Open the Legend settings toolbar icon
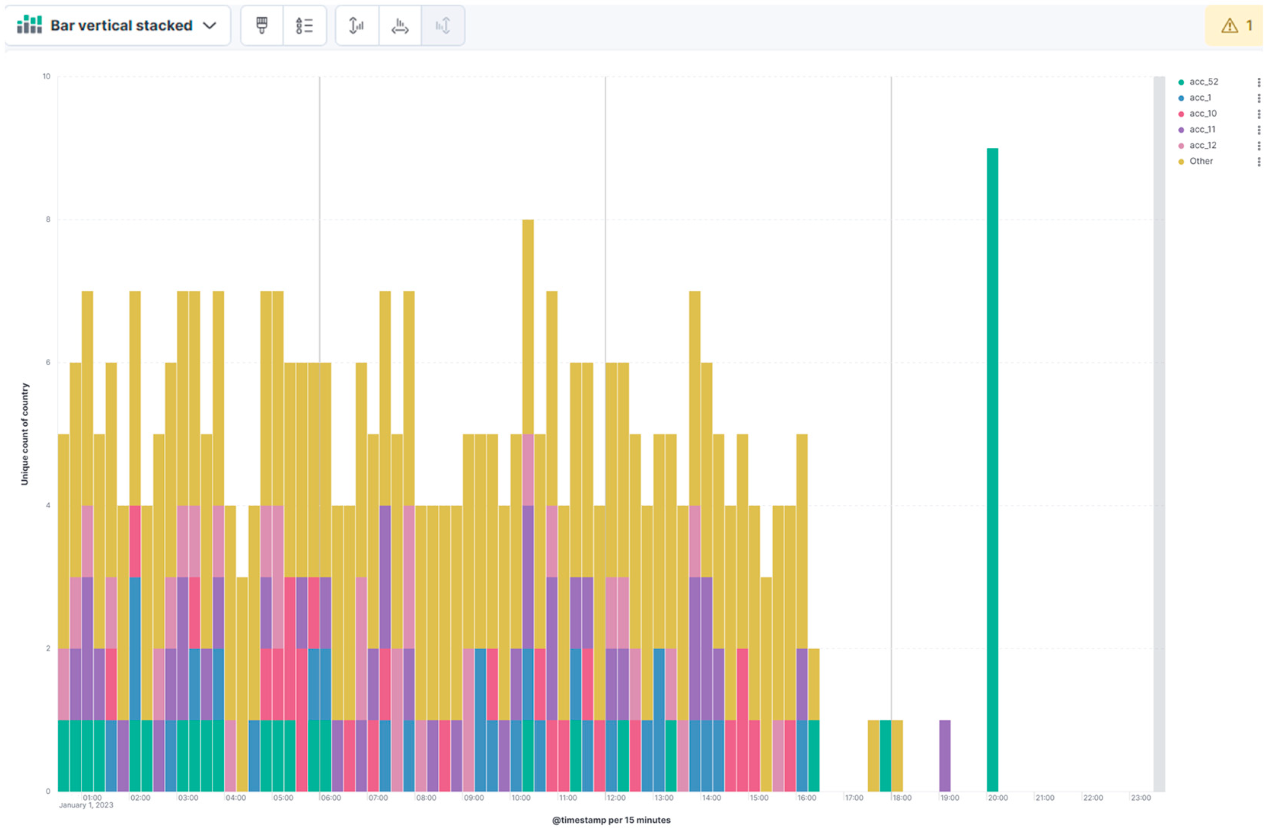Image resolution: width=1268 pixels, height=831 pixels. tap(304, 26)
